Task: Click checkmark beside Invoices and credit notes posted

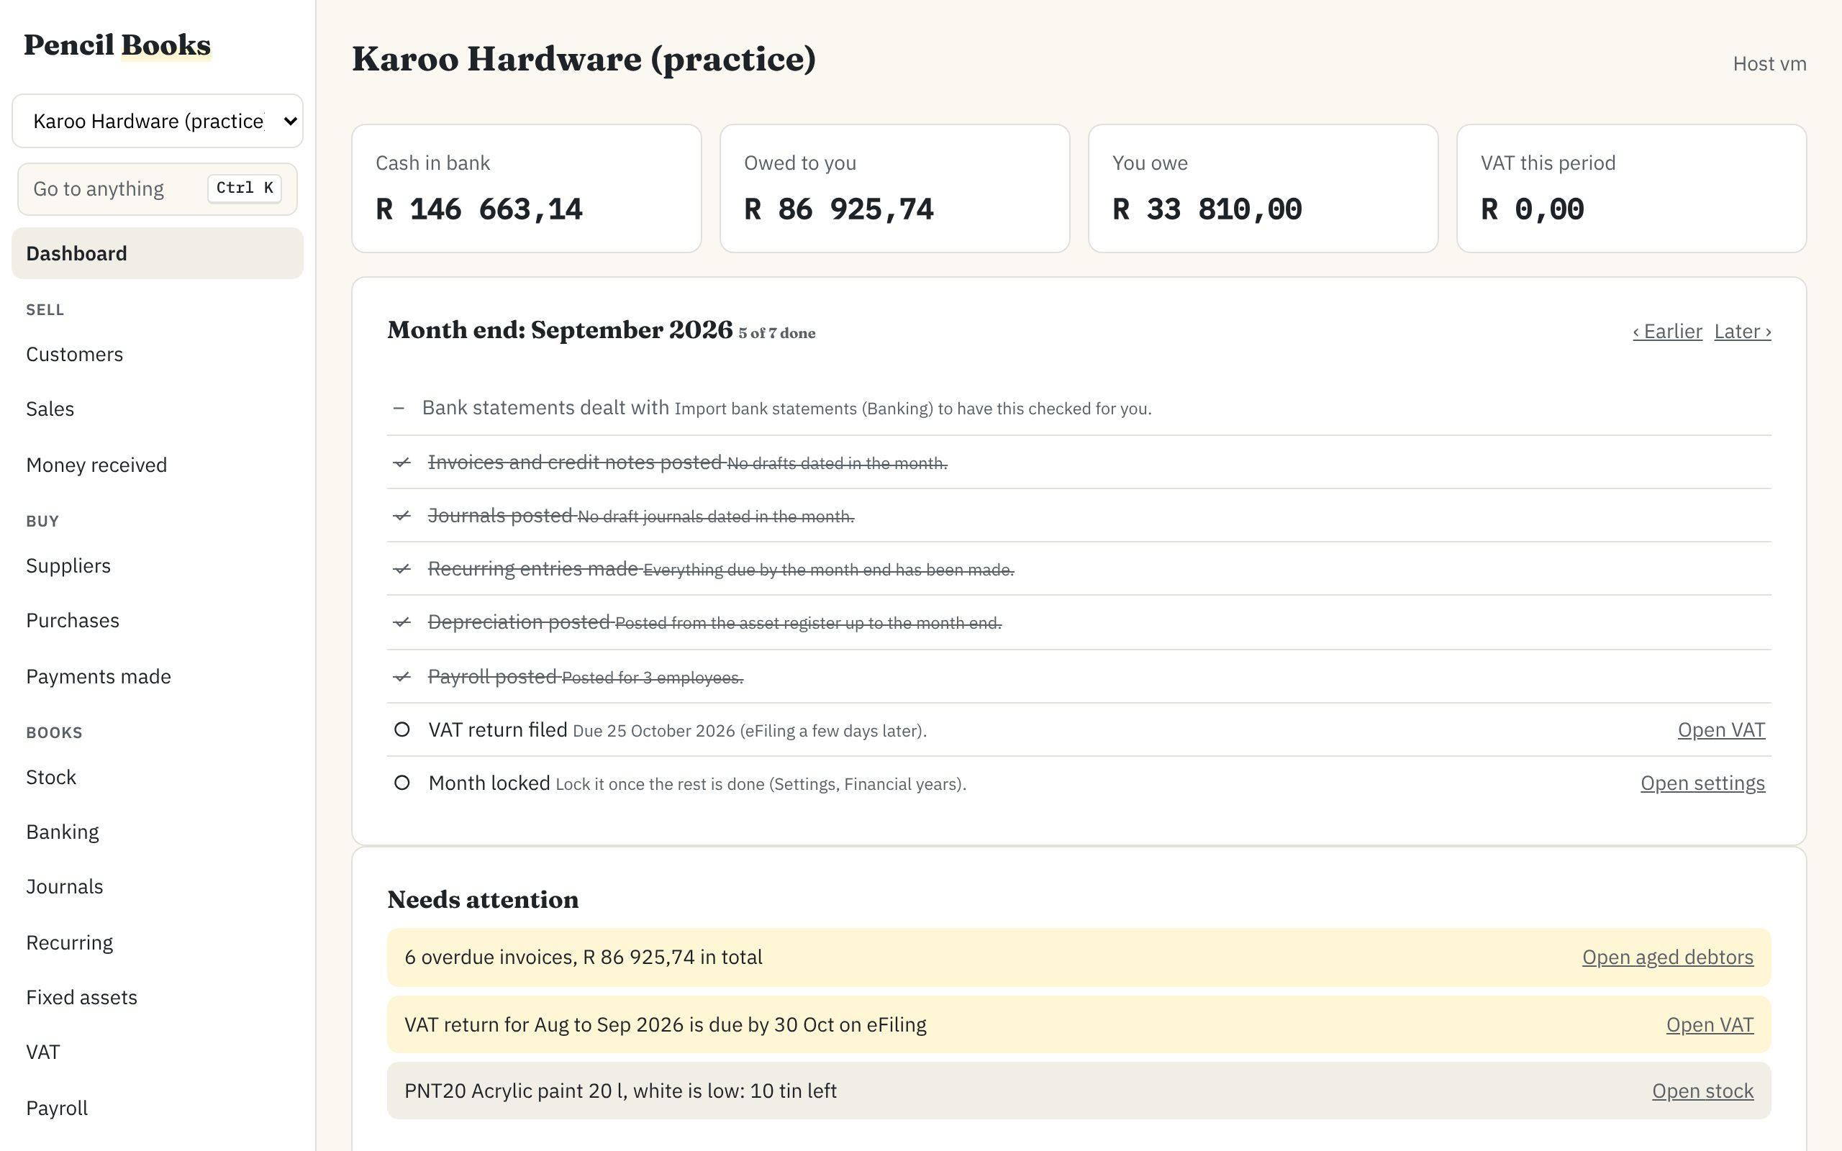Action: [402, 463]
